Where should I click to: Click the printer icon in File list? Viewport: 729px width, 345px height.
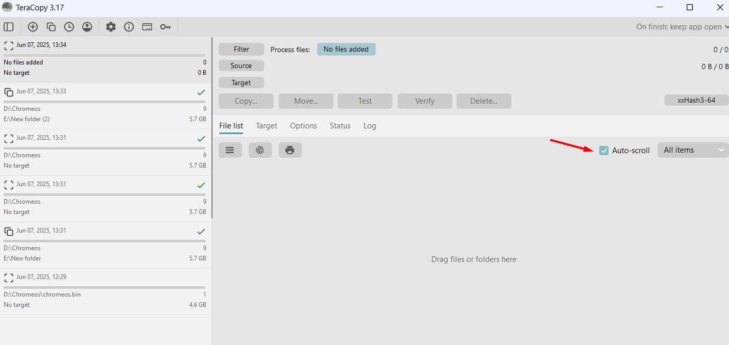coord(290,150)
